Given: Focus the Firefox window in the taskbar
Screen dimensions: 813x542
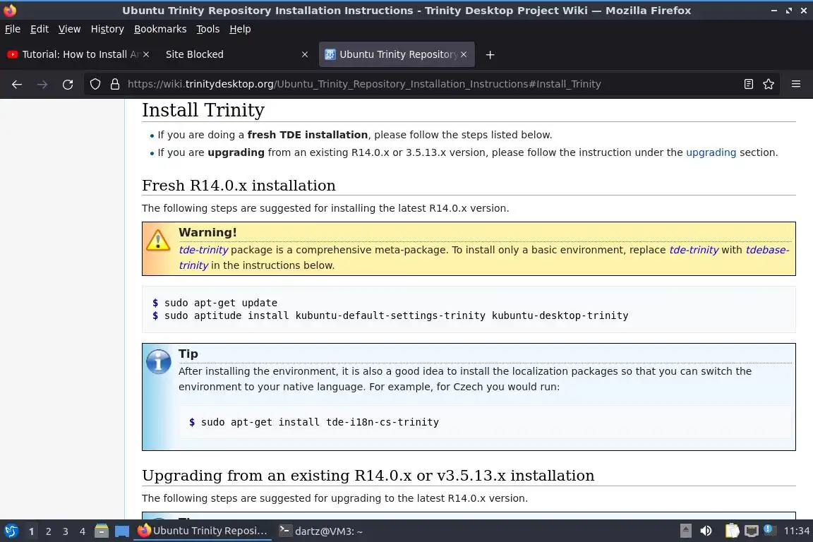Looking at the screenshot, I should [203, 531].
